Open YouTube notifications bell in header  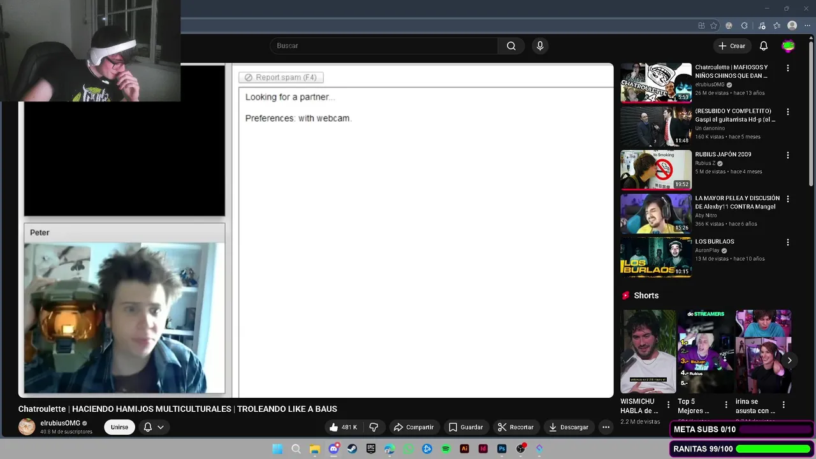(x=763, y=46)
